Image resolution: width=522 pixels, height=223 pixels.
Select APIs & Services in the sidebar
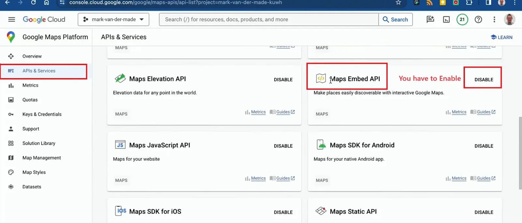point(39,71)
